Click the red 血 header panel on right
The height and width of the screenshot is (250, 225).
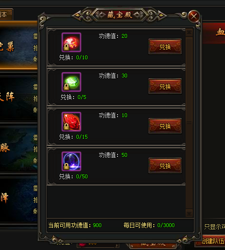coord(214,33)
